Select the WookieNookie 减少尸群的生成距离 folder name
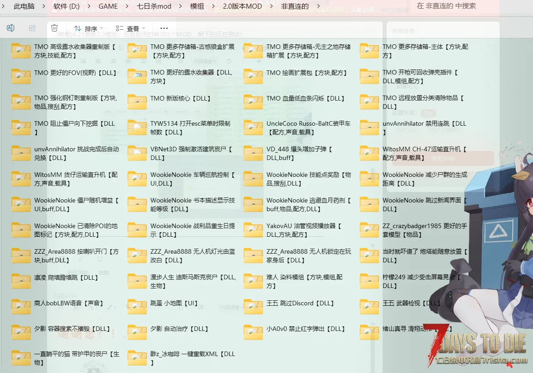 point(425,179)
